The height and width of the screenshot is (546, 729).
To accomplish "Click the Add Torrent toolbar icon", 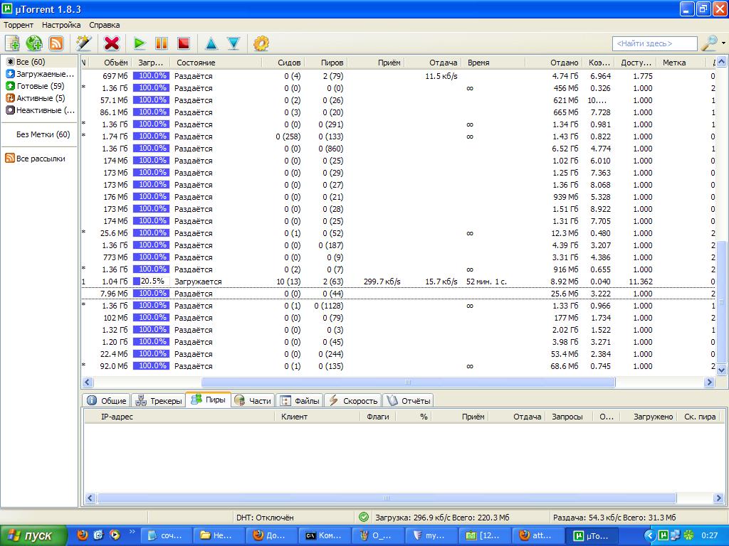I will point(12,43).
